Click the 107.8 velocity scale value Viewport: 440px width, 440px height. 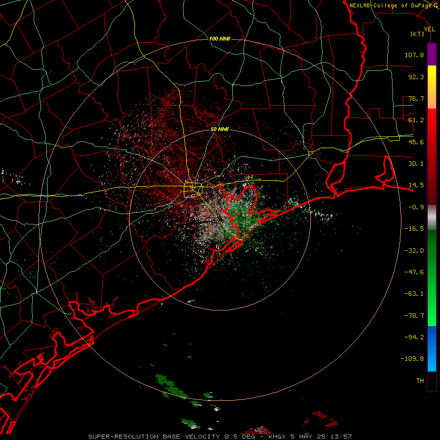(x=414, y=55)
